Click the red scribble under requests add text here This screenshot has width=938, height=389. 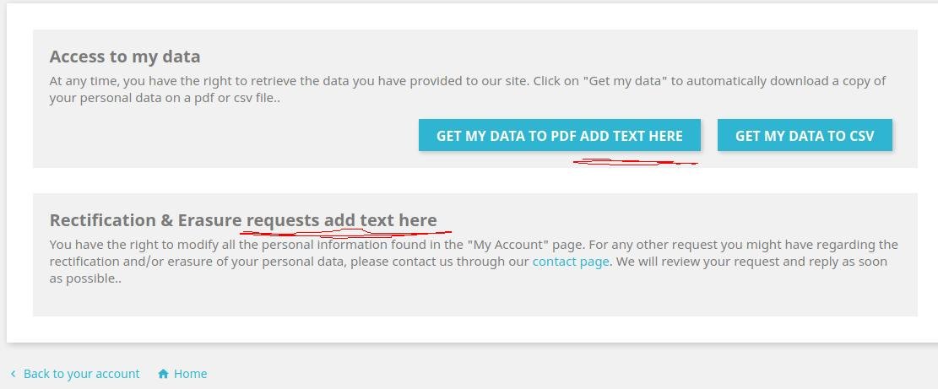point(346,232)
